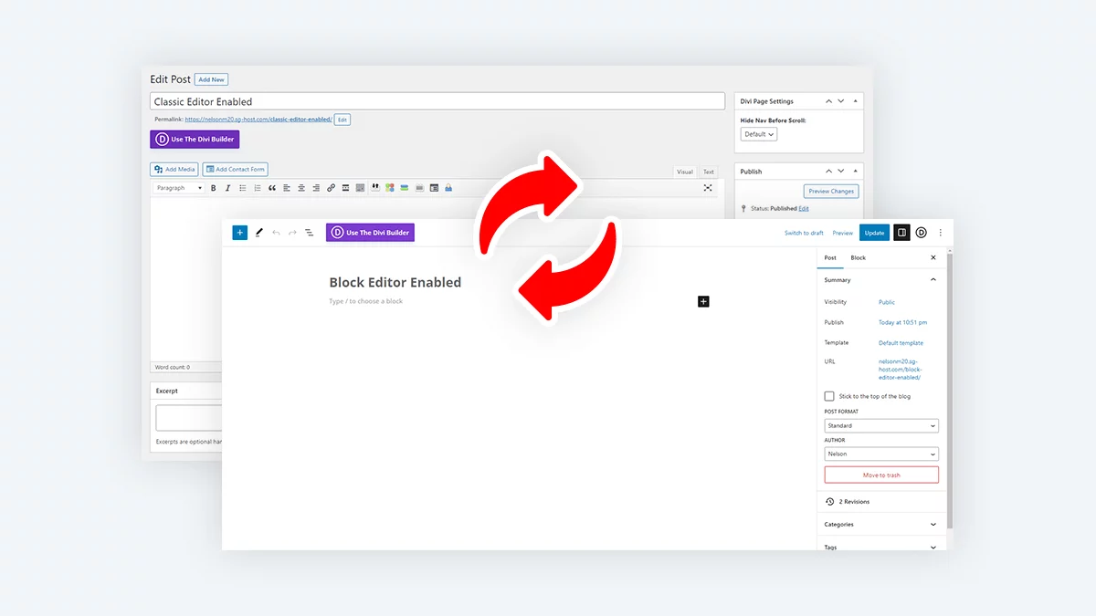Collapse the Summary section chevron
Image resolution: width=1096 pixels, height=616 pixels.
click(933, 280)
